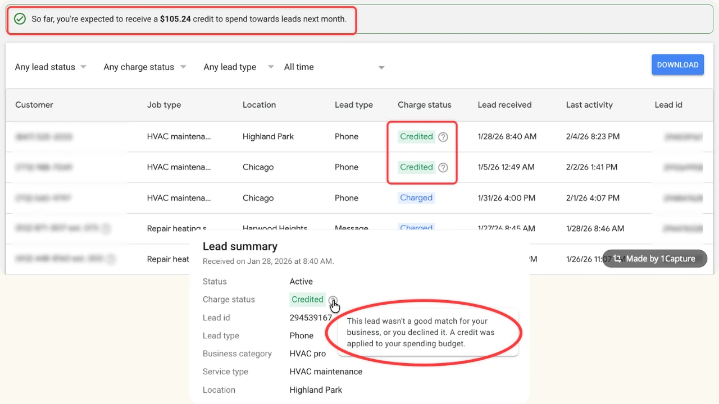The width and height of the screenshot is (719, 404).
Task: Click icon beside customer in Harwood Heights row
Action: 106,228
